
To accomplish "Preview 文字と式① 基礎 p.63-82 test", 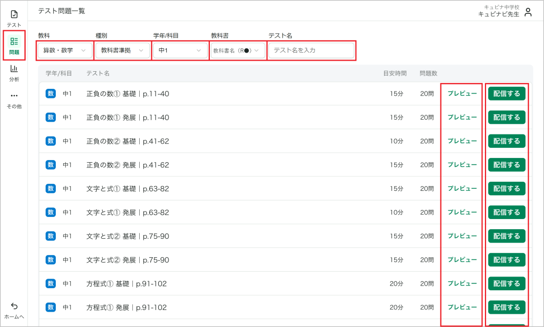I will point(462,189).
